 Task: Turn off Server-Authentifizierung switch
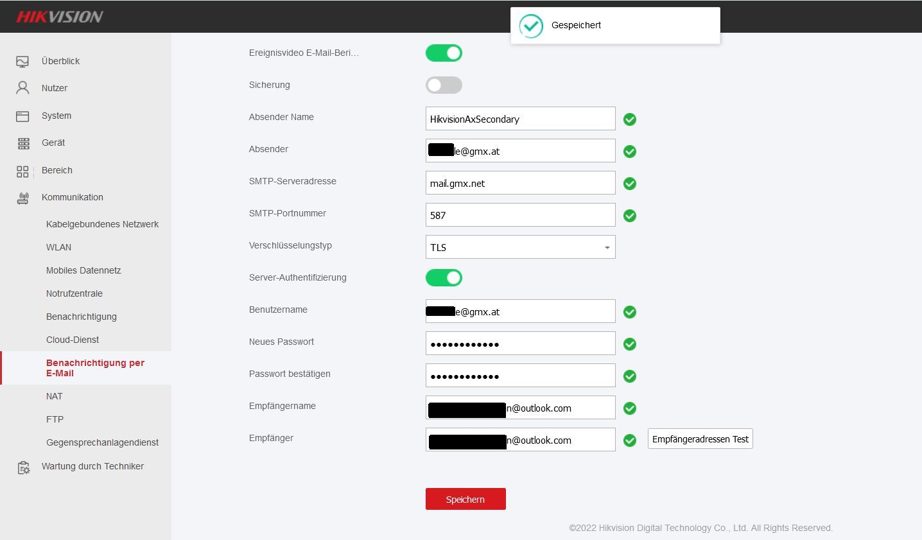click(444, 278)
